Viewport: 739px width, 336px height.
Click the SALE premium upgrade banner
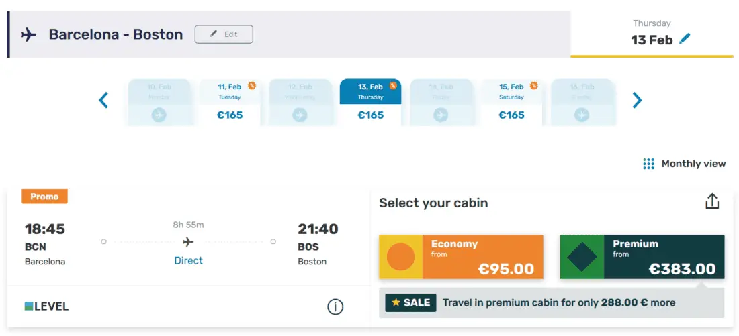[551, 303]
